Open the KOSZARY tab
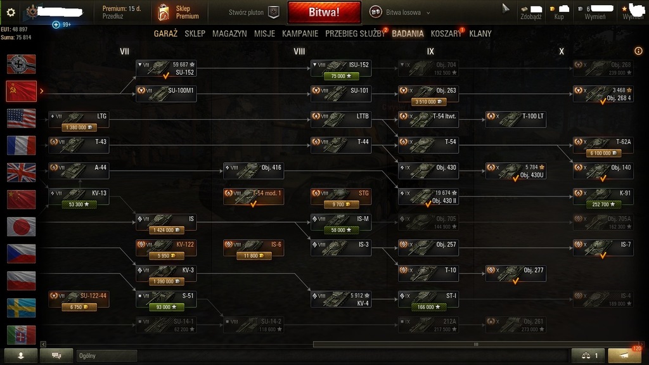649x365 pixels. [446, 34]
